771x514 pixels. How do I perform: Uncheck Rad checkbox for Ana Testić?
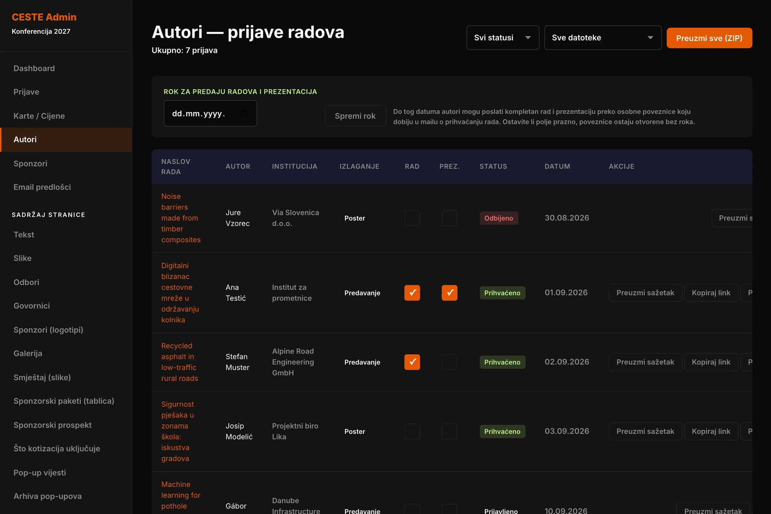(x=412, y=293)
